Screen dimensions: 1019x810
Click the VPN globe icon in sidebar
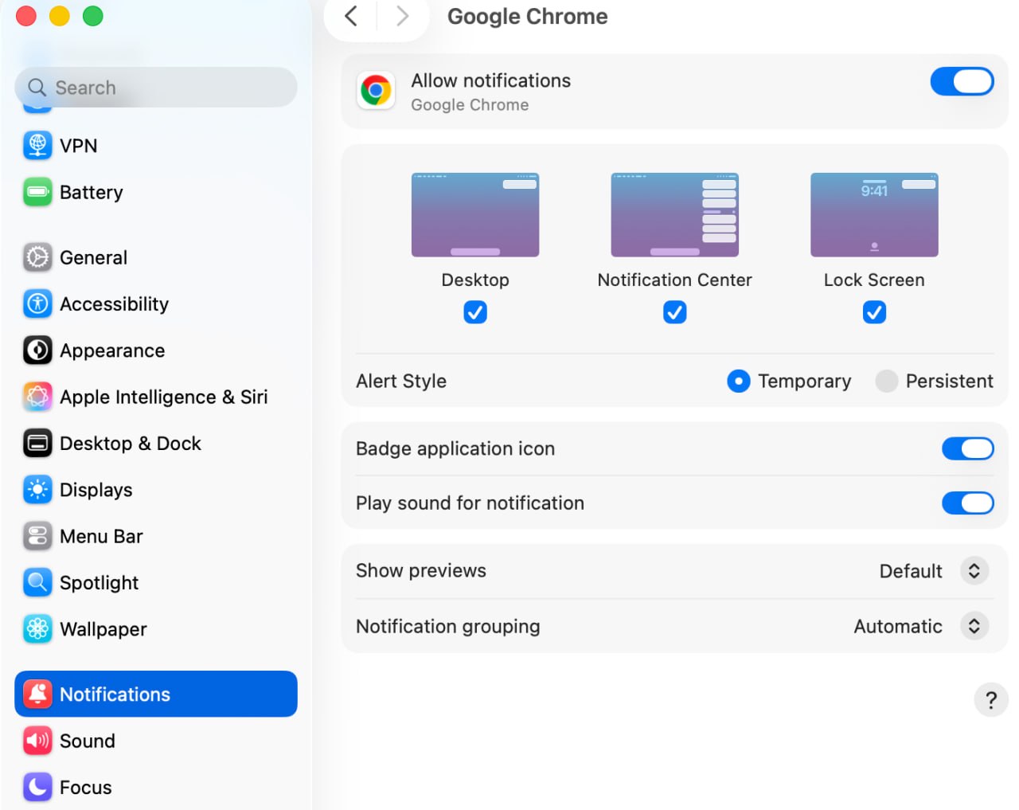pos(37,146)
